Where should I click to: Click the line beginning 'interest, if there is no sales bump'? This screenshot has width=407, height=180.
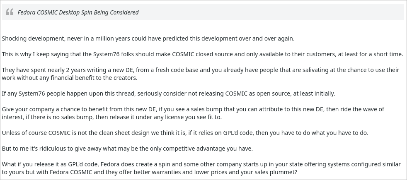[x=112, y=117]
